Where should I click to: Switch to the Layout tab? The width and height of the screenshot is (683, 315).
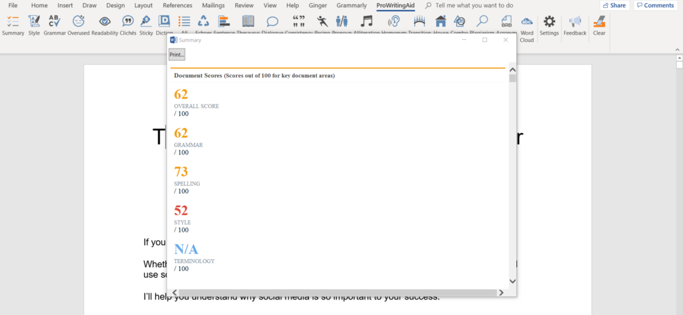143,5
